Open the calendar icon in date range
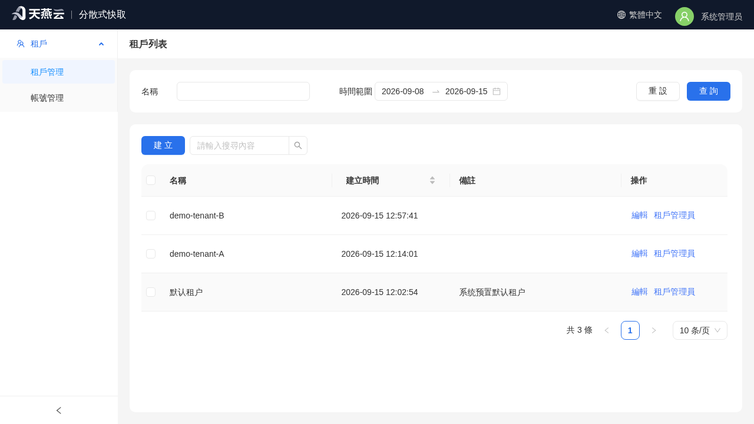Viewport: 754px width, 424px height. (x=497, y=91)
